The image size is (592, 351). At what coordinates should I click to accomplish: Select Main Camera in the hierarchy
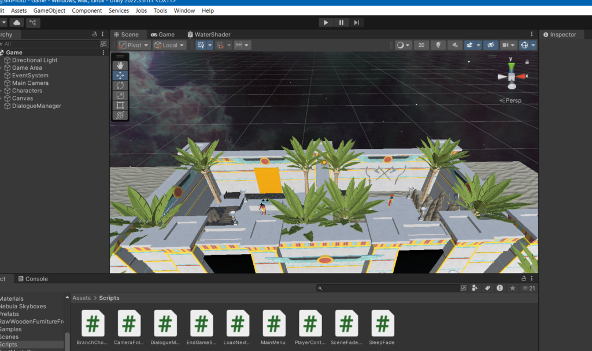coord(30,83)
